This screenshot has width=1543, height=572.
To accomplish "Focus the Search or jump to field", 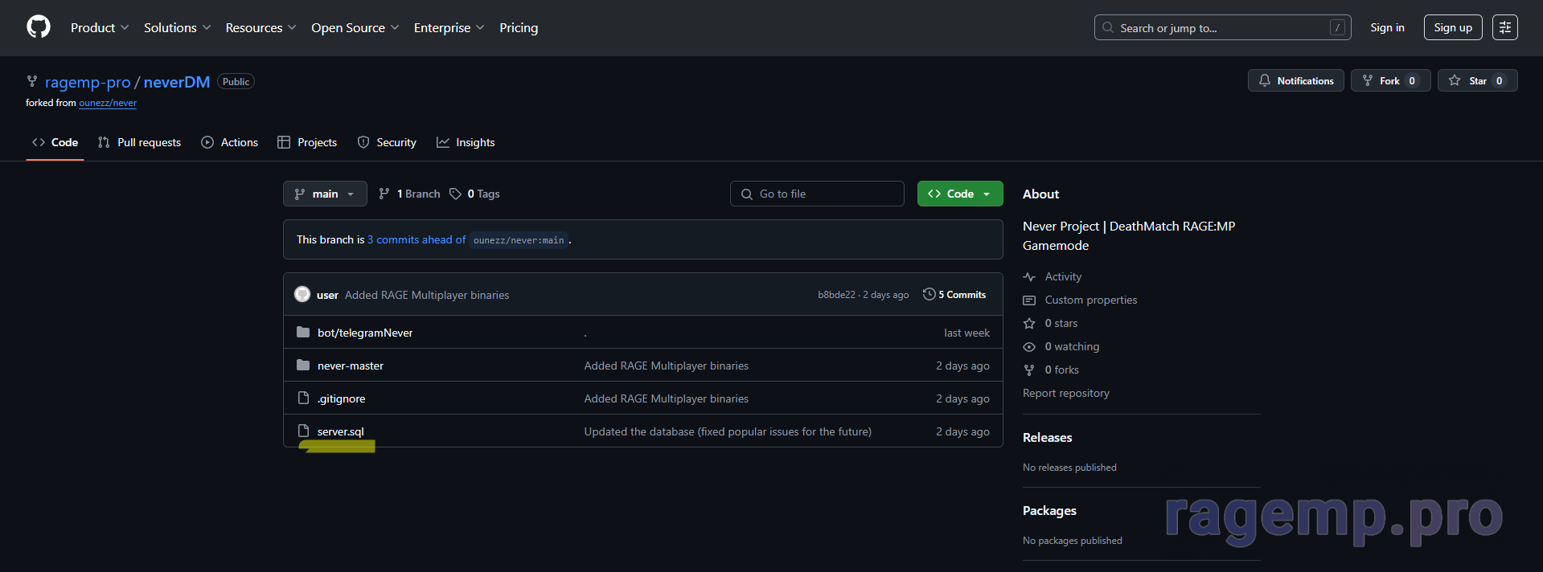I will tap(1222, 27).
